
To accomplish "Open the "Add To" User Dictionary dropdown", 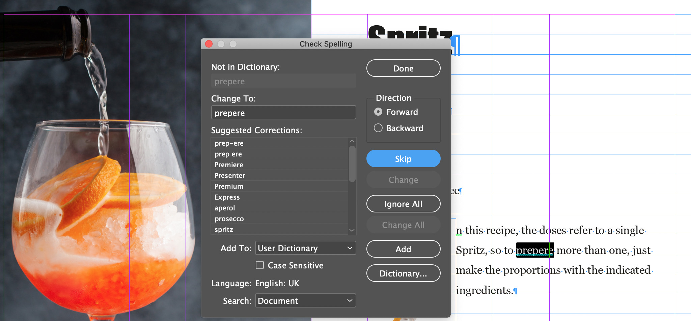I will coord(305,248).
